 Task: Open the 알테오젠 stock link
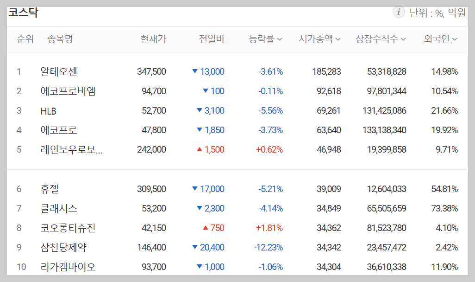[59, 71]
